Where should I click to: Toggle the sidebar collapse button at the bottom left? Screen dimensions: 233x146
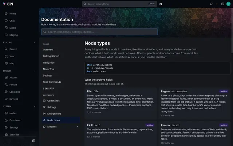coord(34,141)
